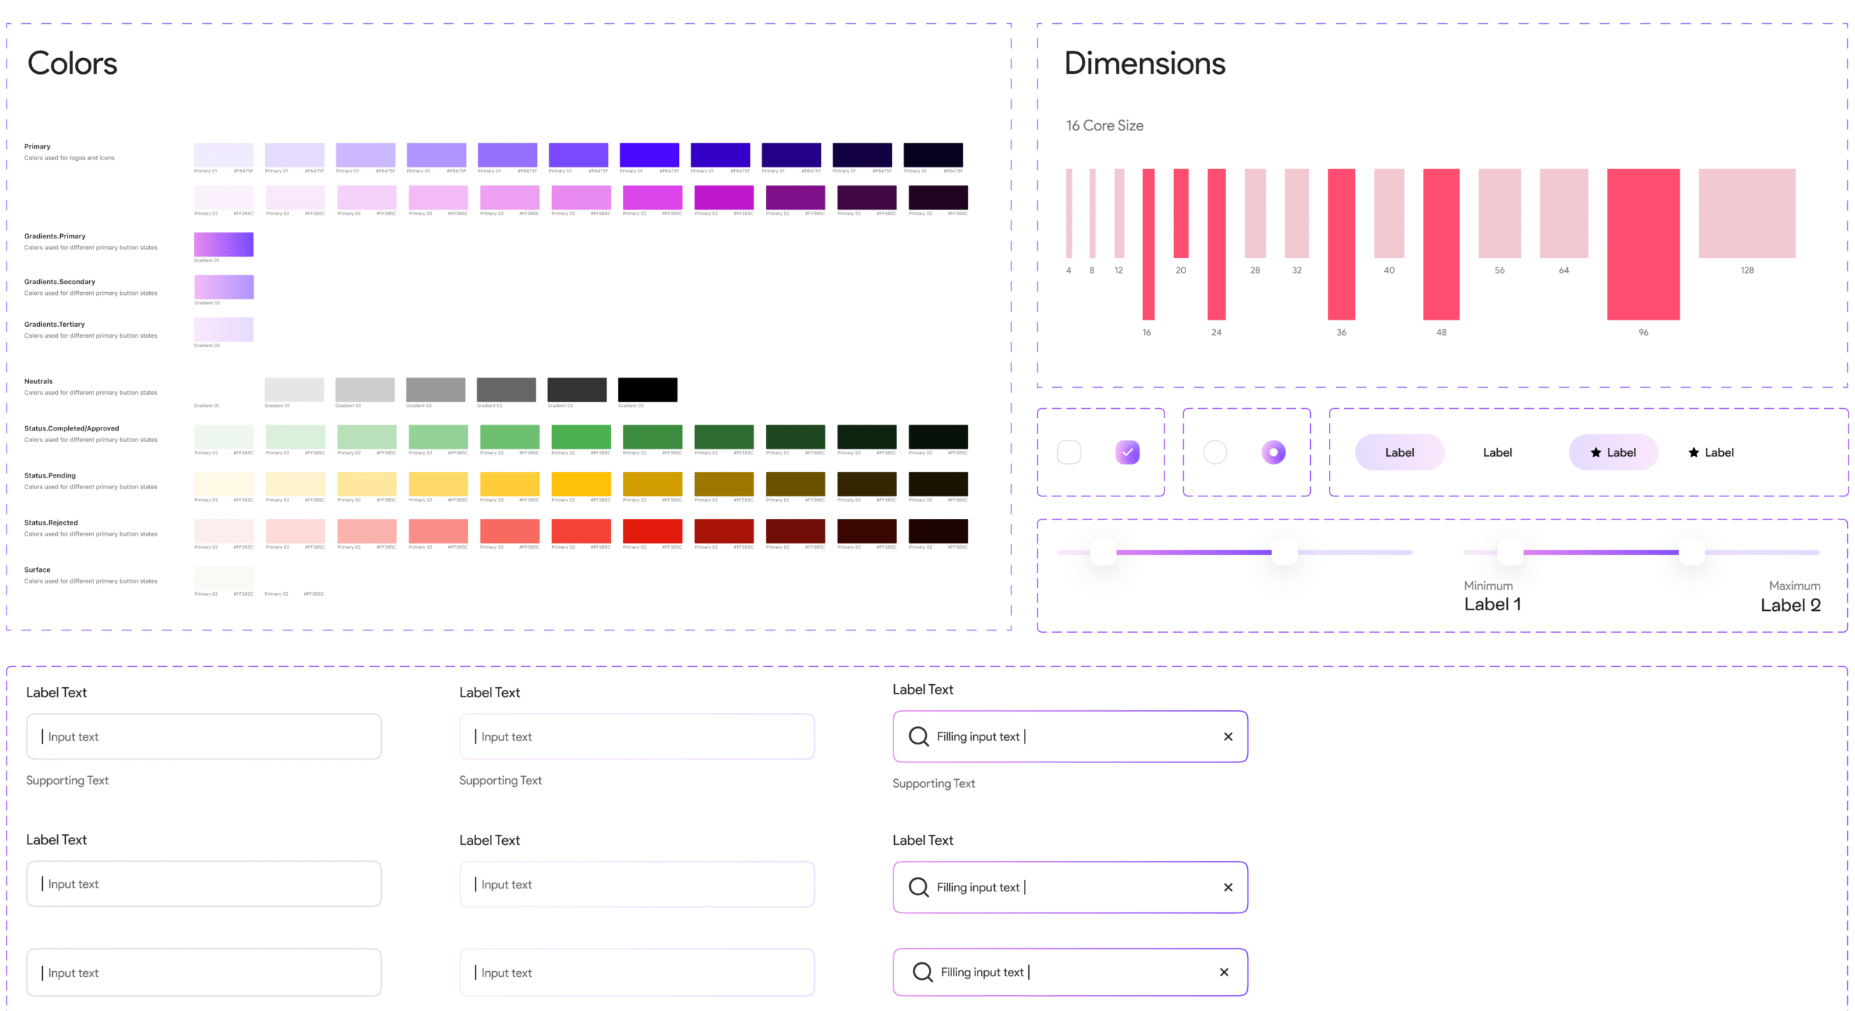
Task: Uncheck the purple checked checkbox
Action: tap(1127, 452)
